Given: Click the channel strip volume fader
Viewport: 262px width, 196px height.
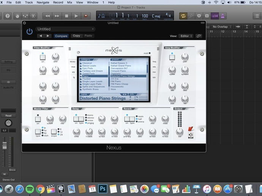Looking at the screenshot, I should click(x=5, y=146).
